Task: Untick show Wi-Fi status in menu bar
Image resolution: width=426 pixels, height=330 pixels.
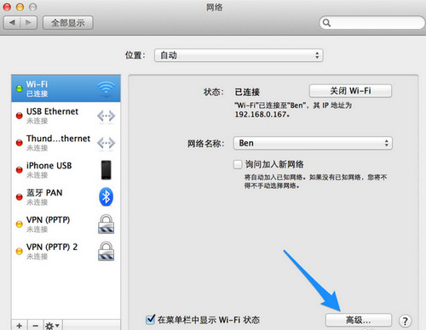Action: (150, 320)
